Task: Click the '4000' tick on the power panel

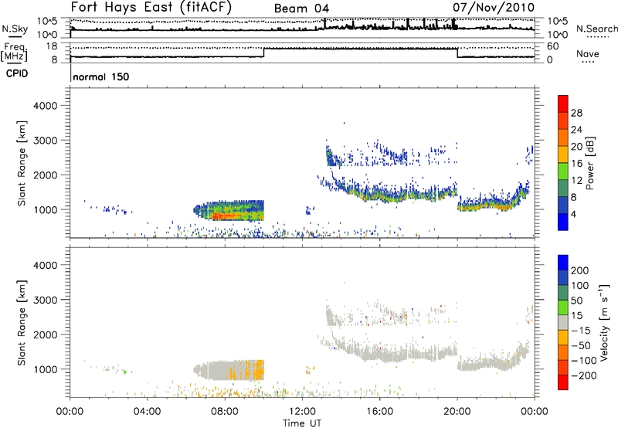Action: click(x=45, y=106)
